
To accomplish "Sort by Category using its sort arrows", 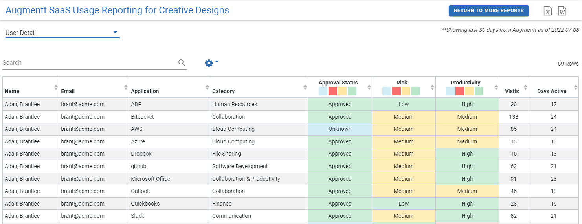I will (x=305, y=88).
